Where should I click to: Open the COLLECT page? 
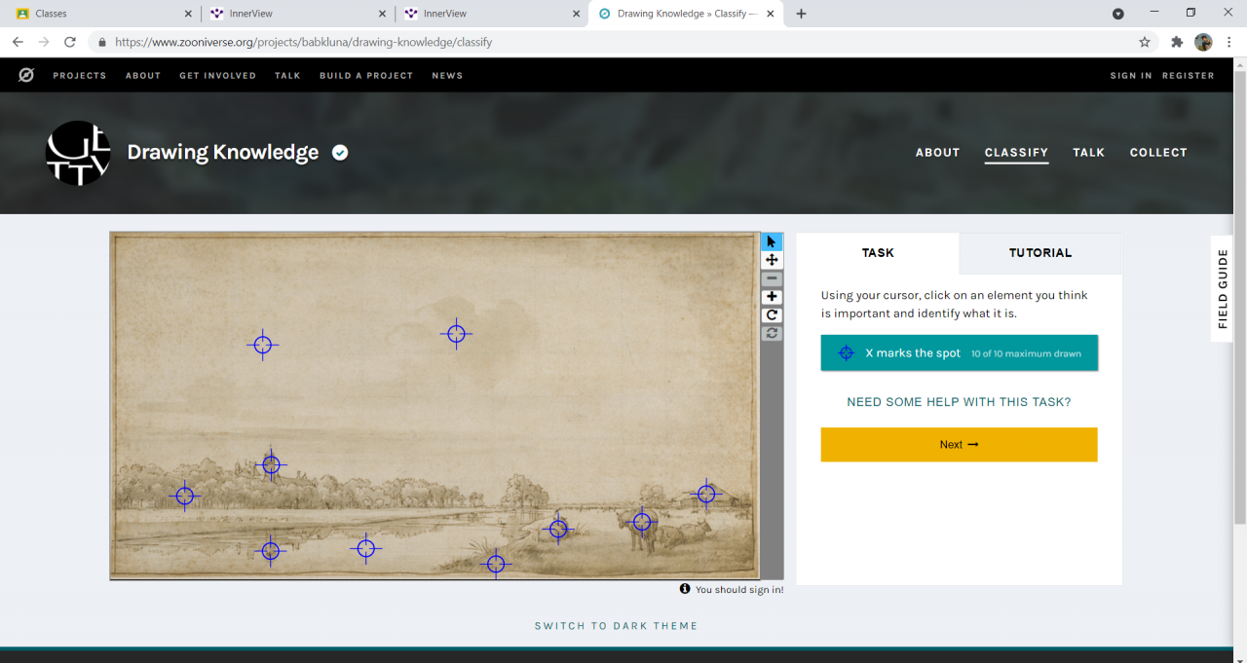pyautogui.click(x=1158, y=153)
